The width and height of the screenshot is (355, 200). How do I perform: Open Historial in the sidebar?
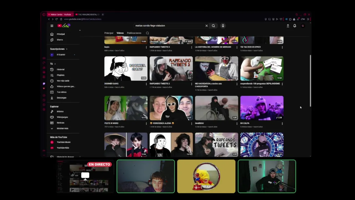[60, 69]
